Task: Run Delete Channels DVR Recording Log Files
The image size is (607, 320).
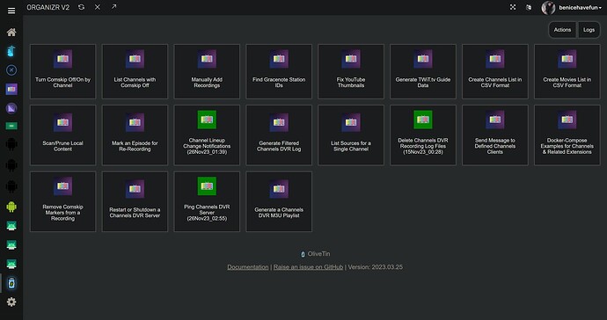Action: tap(423, 135)
